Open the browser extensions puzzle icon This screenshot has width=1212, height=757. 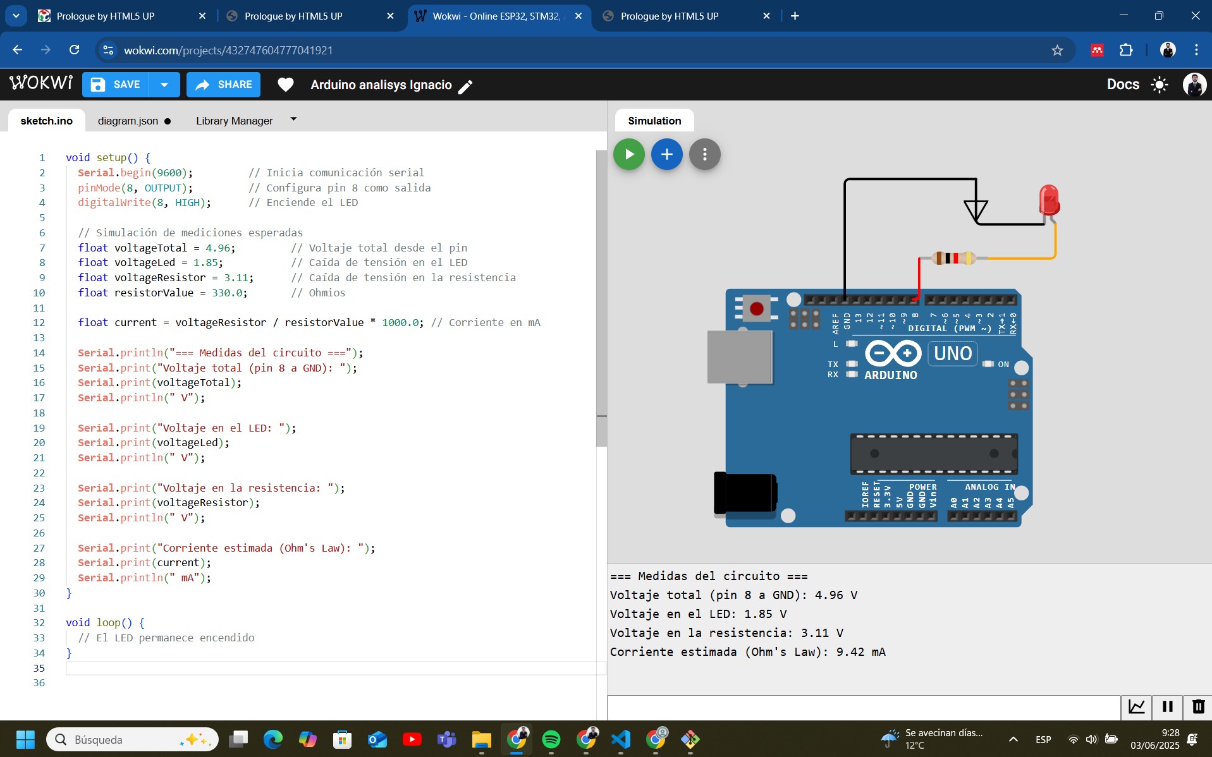pyautogui.click(x=1126, y=50)
